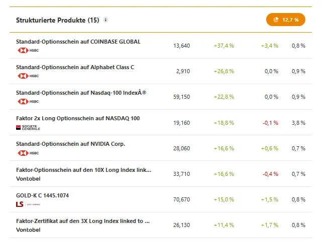Select the +15,0 % performance value
The width and height of the screenshot is (335, 243).
coord(224,199)
